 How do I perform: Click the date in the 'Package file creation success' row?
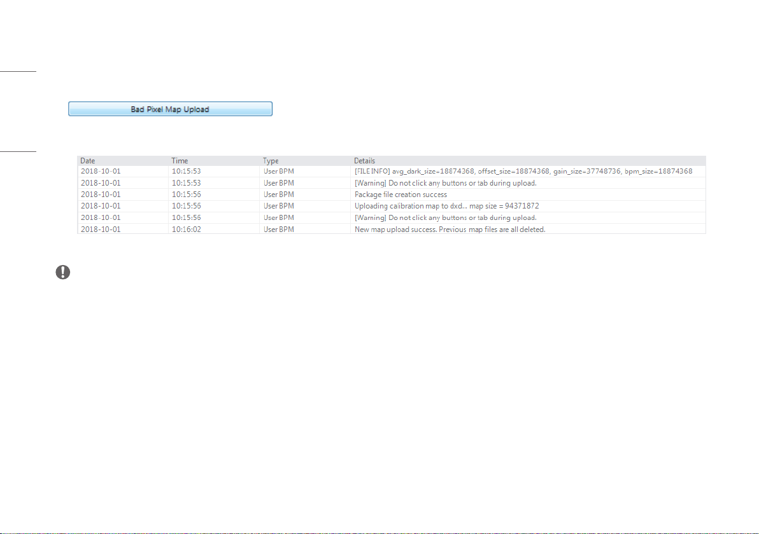click(101, 195)
